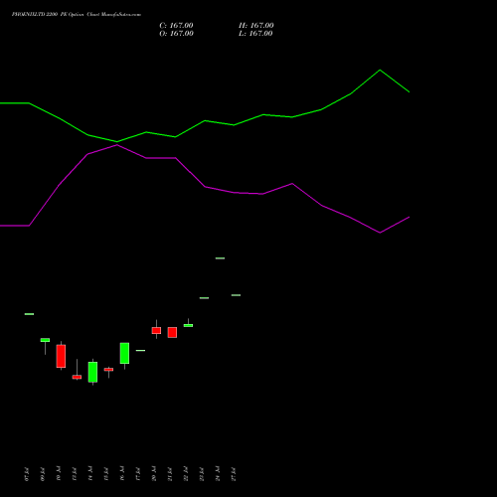Click the low value L: 167.00
The image size is (497, 497).
[x=255, y=34]
